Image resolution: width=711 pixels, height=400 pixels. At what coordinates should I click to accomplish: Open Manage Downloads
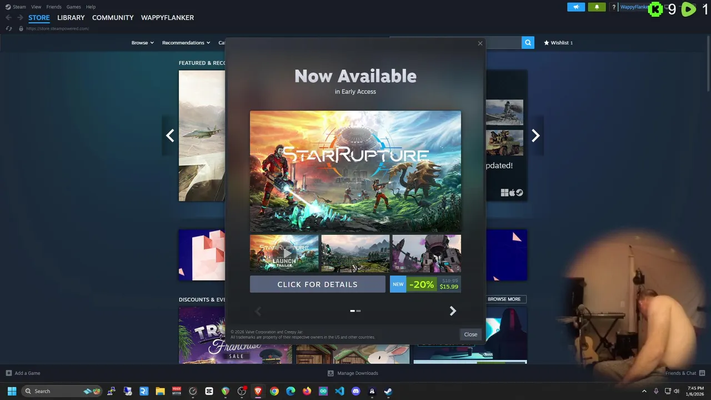353,373
